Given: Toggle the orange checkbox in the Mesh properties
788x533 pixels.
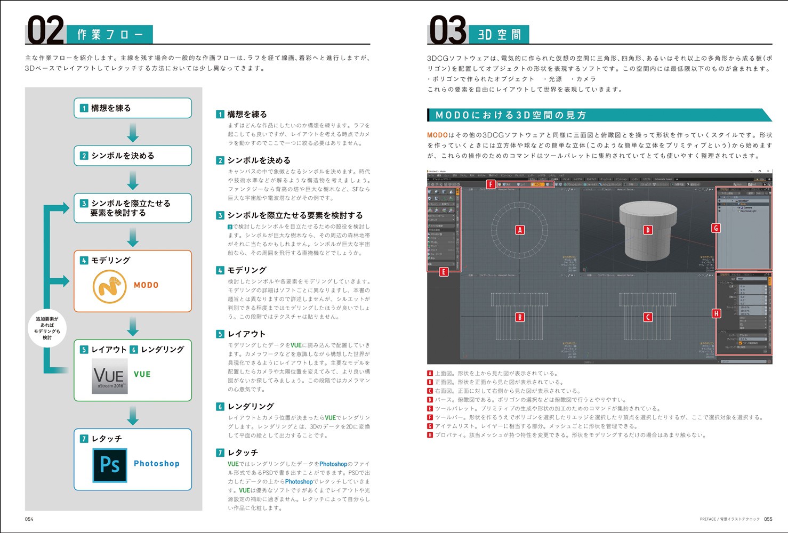Looking at the screenshot, I should click(x=740, y=343).
